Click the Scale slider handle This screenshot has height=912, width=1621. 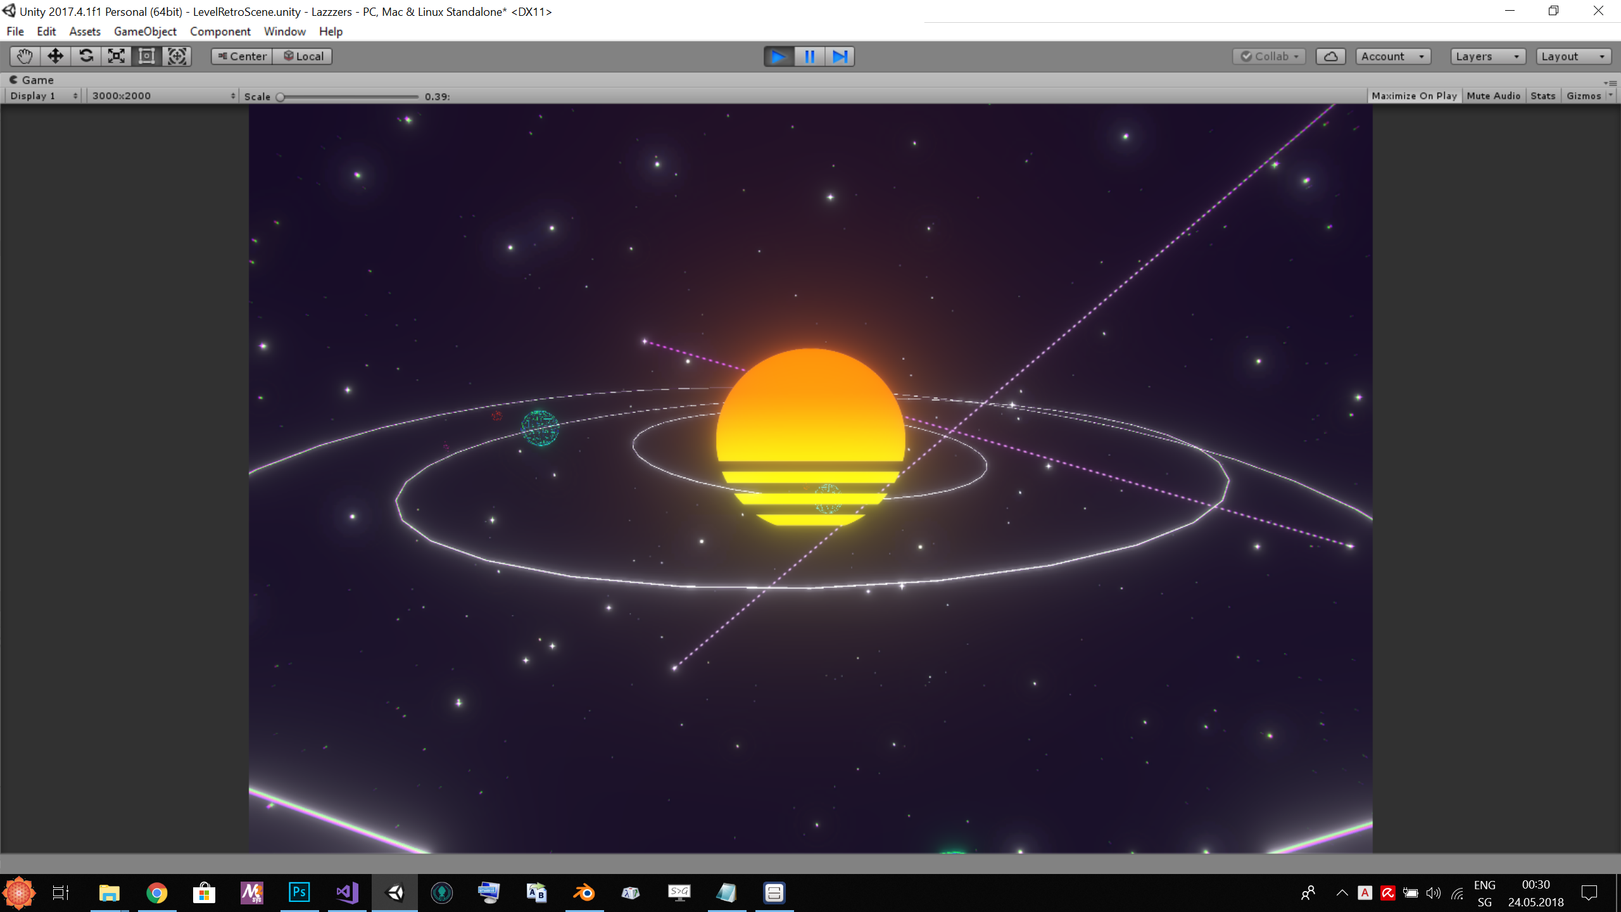(281, 97)
